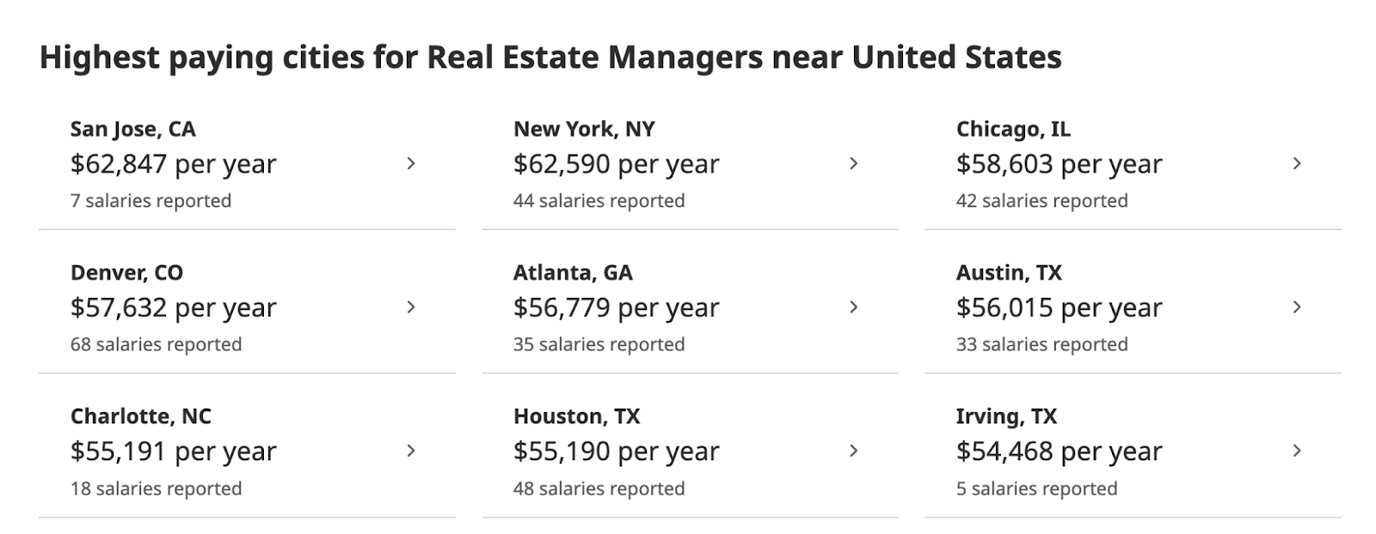Click the chevron arrow in Denver card

click(x=411, y=306)
